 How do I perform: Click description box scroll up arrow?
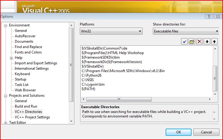(x=214, y=112)
